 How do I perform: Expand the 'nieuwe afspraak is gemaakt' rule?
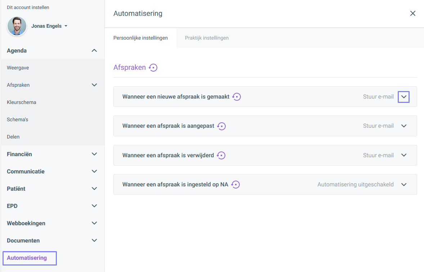coord(403,97)
